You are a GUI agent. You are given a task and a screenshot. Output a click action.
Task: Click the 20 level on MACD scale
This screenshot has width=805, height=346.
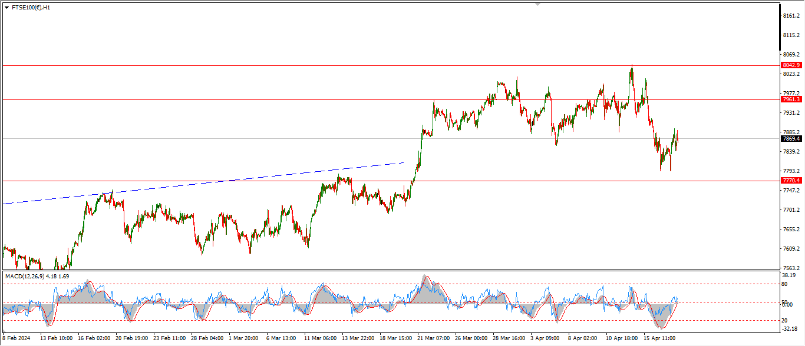[784, 320]
